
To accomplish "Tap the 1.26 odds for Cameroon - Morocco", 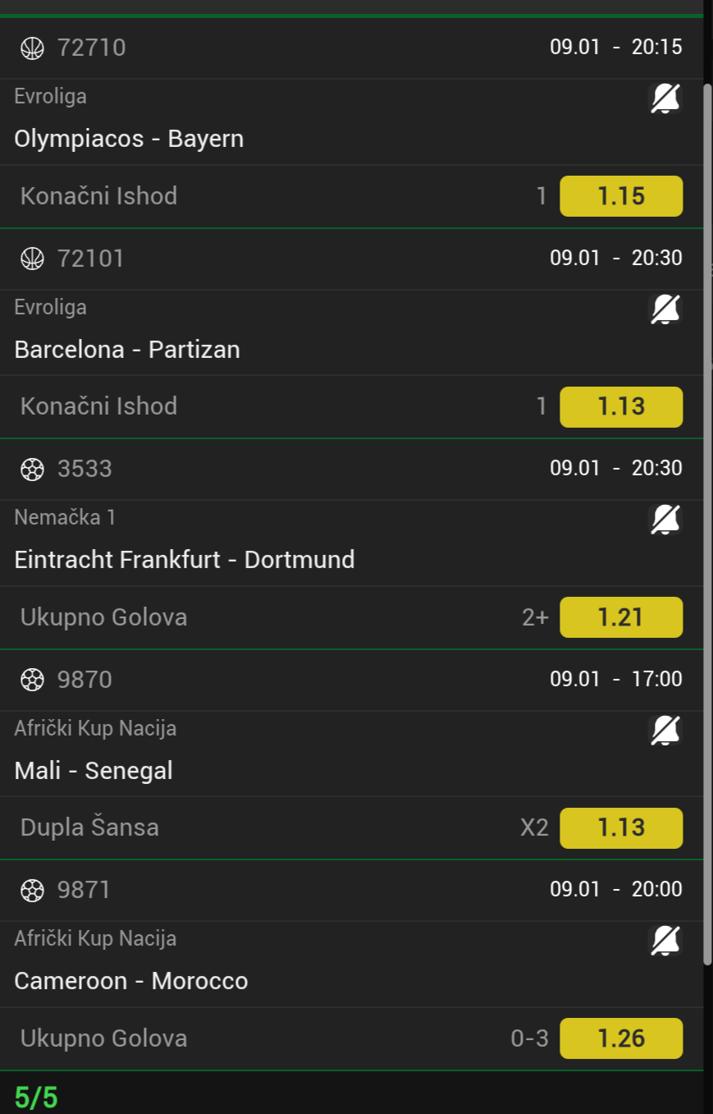I will [x=621, y=1038].
